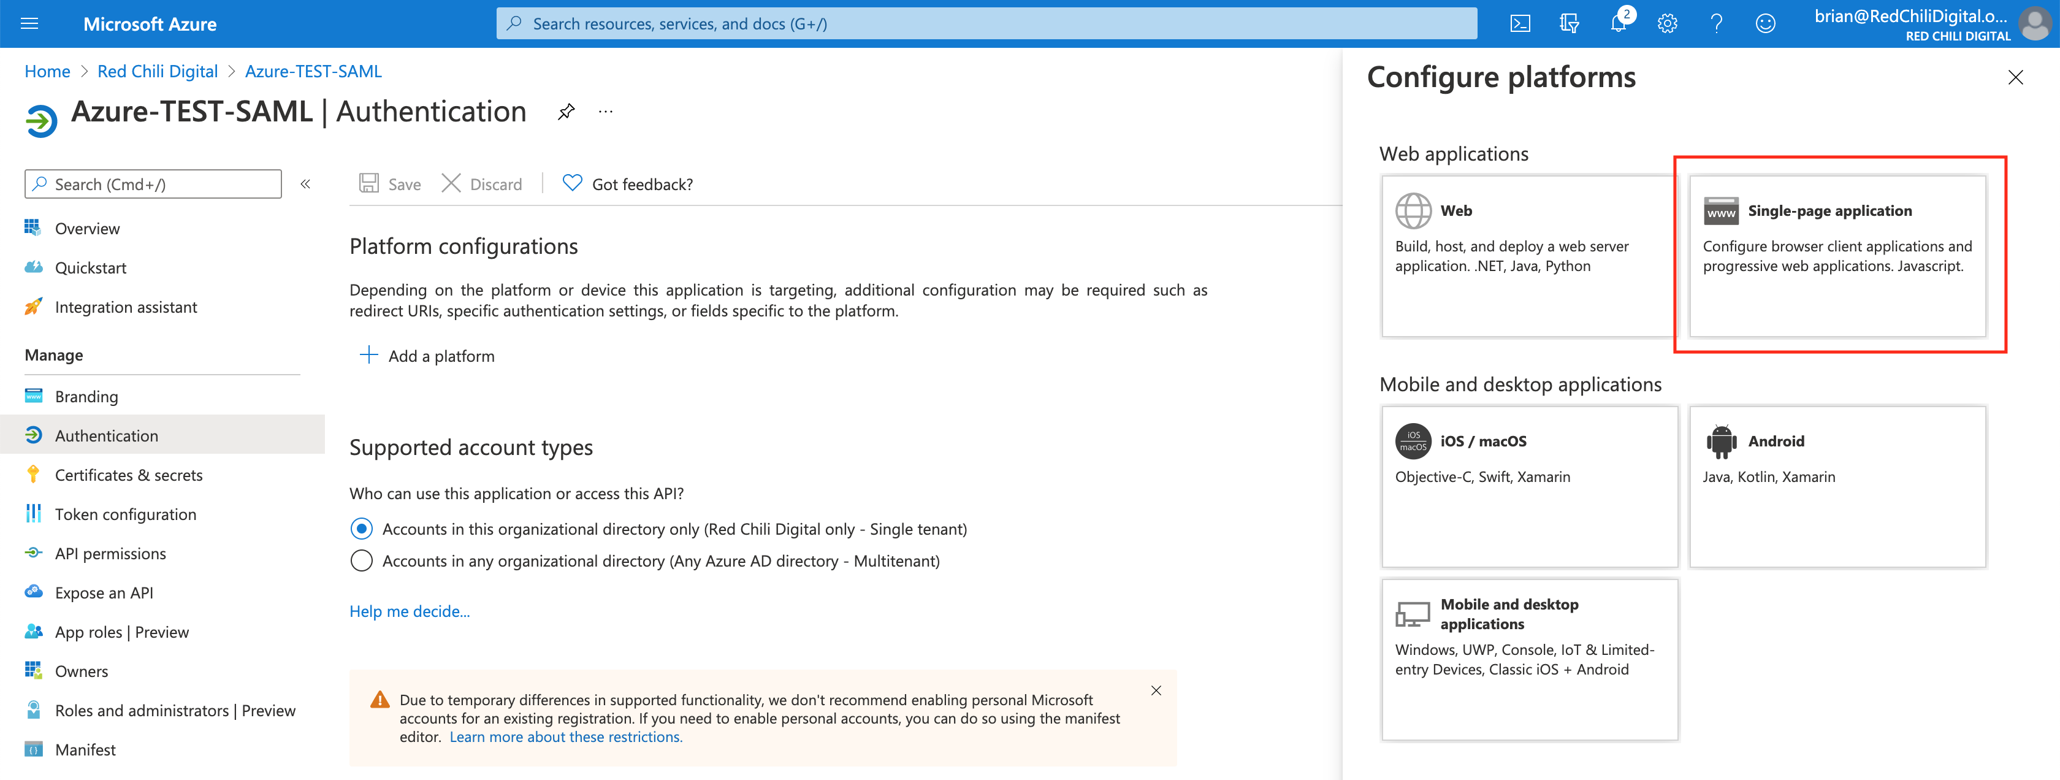Click the Integration assistant rocket icon
The width and height of the screenshot is (2060, 780).
[32, 307]
